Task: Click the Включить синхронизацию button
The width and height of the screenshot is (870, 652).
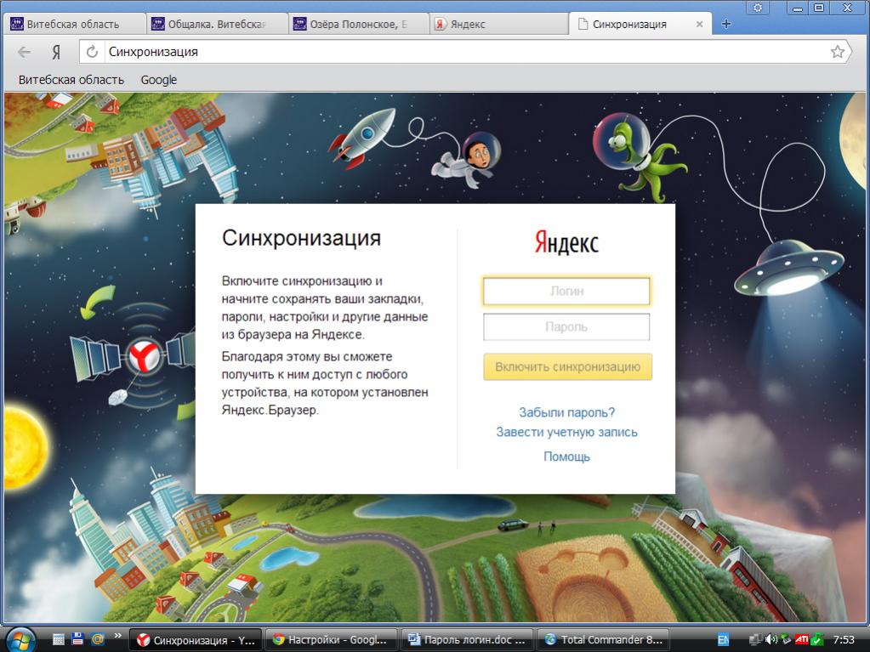Action: pyautogui.click(x=567, y=367)
